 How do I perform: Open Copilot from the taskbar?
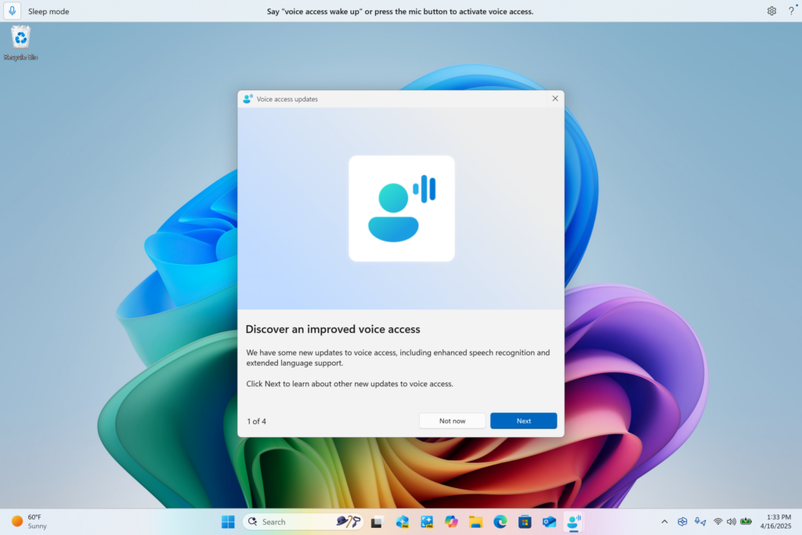pos(450,521)
